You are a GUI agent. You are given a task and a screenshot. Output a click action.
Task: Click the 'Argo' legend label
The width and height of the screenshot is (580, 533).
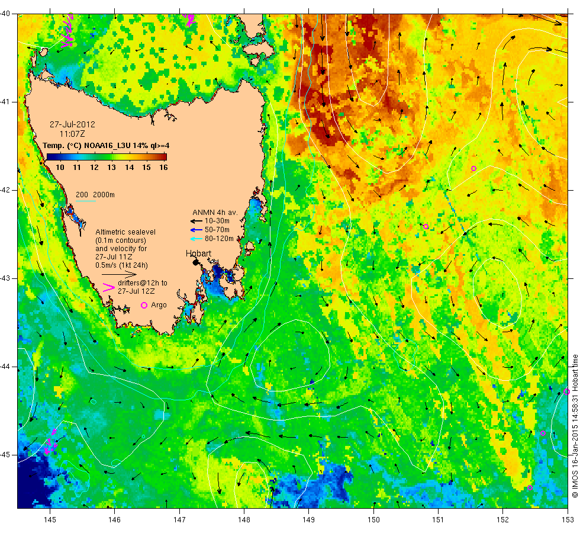(159, 305)
